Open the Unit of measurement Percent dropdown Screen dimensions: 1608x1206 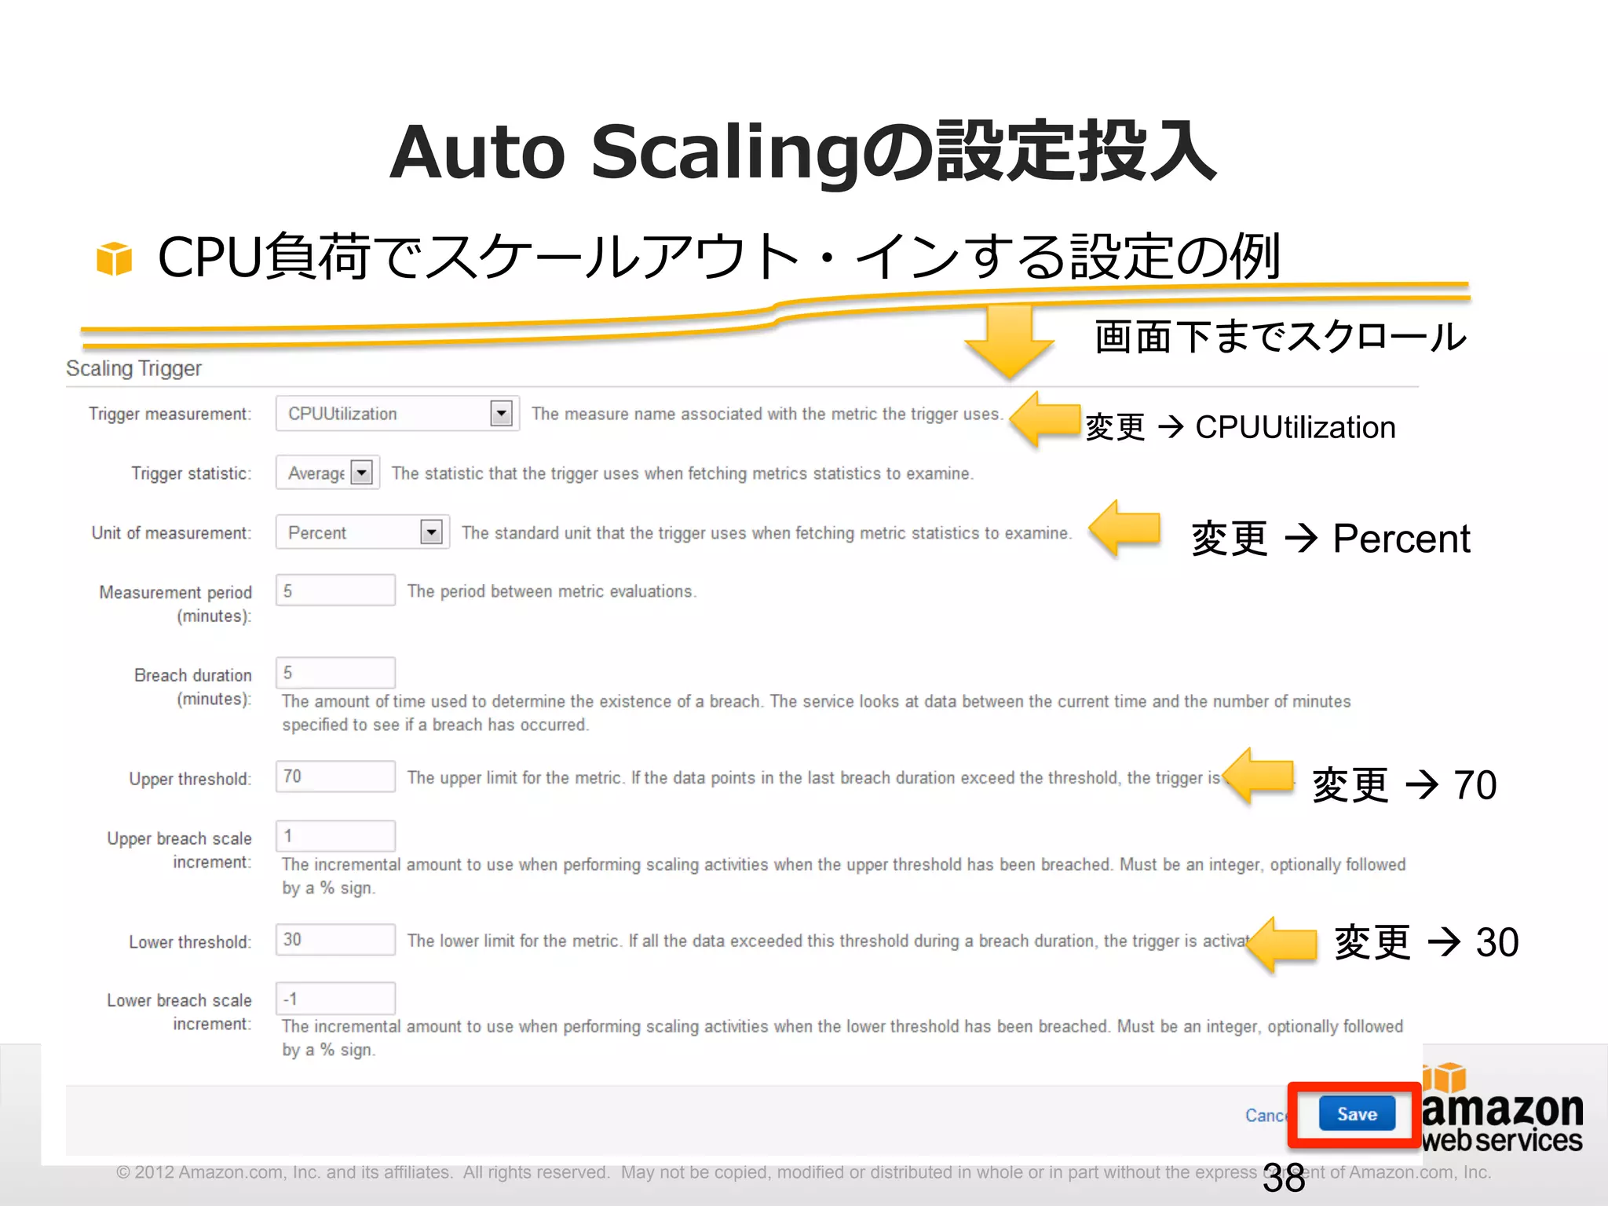362,532
